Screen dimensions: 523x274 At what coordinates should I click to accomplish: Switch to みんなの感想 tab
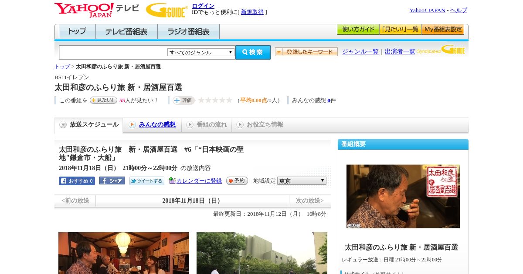152,125
